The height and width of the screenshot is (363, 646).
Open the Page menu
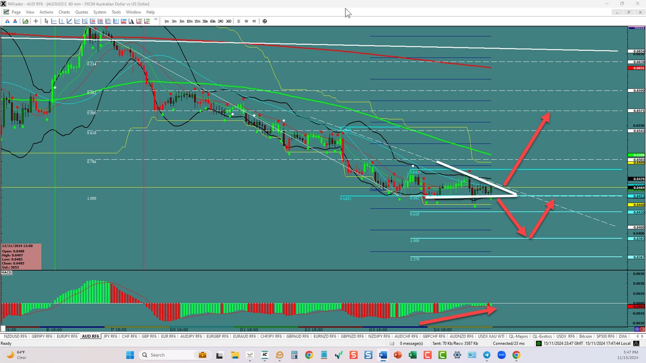(x=16, y=12)
